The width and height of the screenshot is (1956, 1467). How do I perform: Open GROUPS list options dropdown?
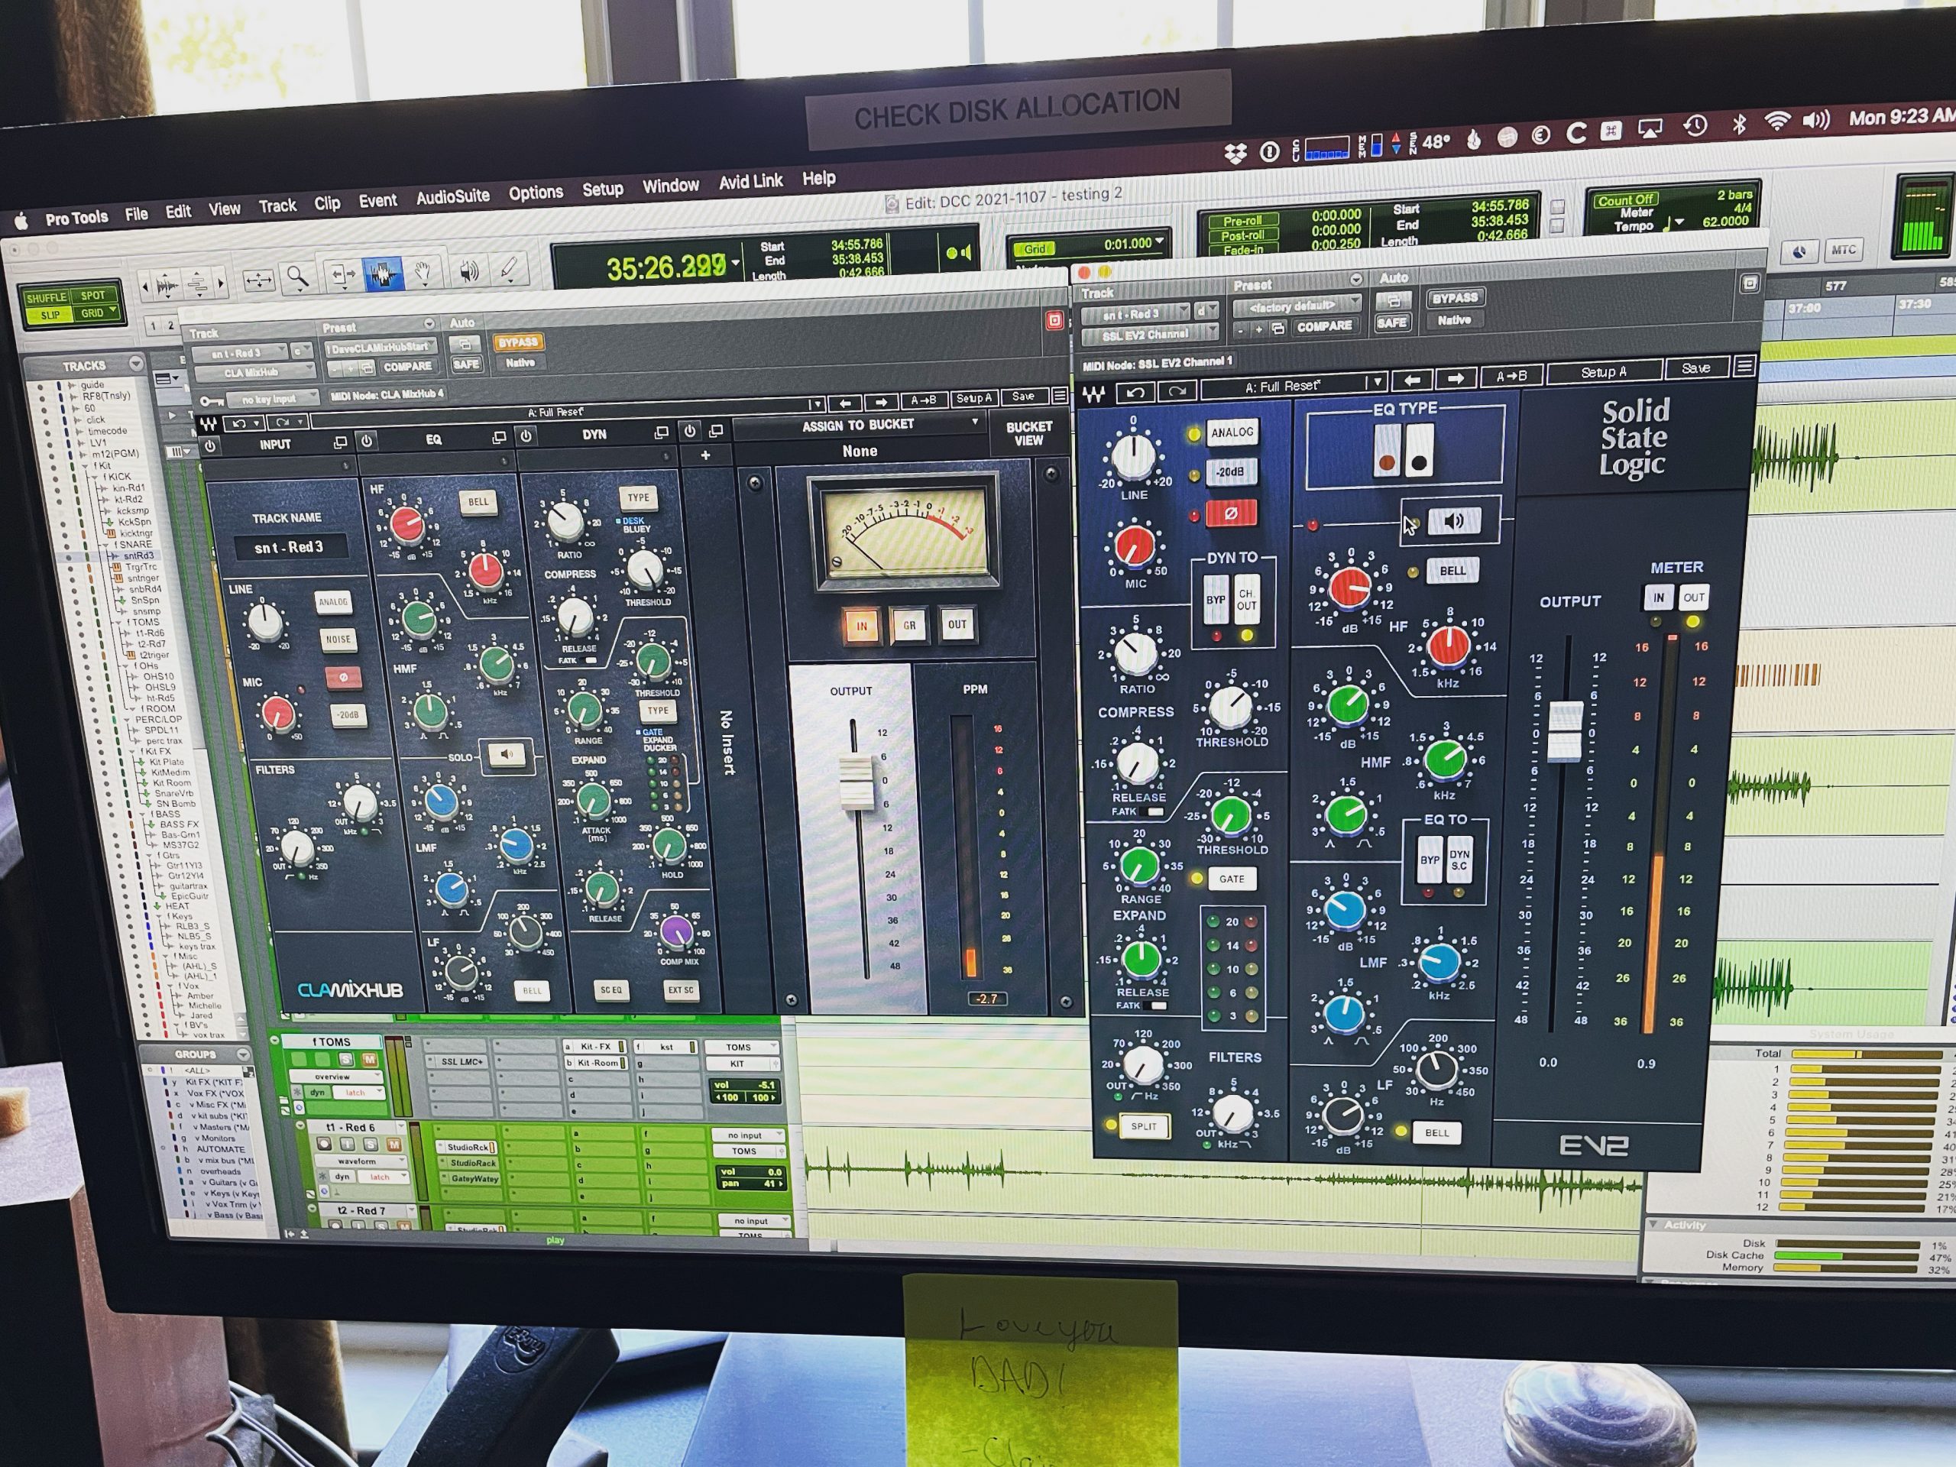[x=242, y=1054]
